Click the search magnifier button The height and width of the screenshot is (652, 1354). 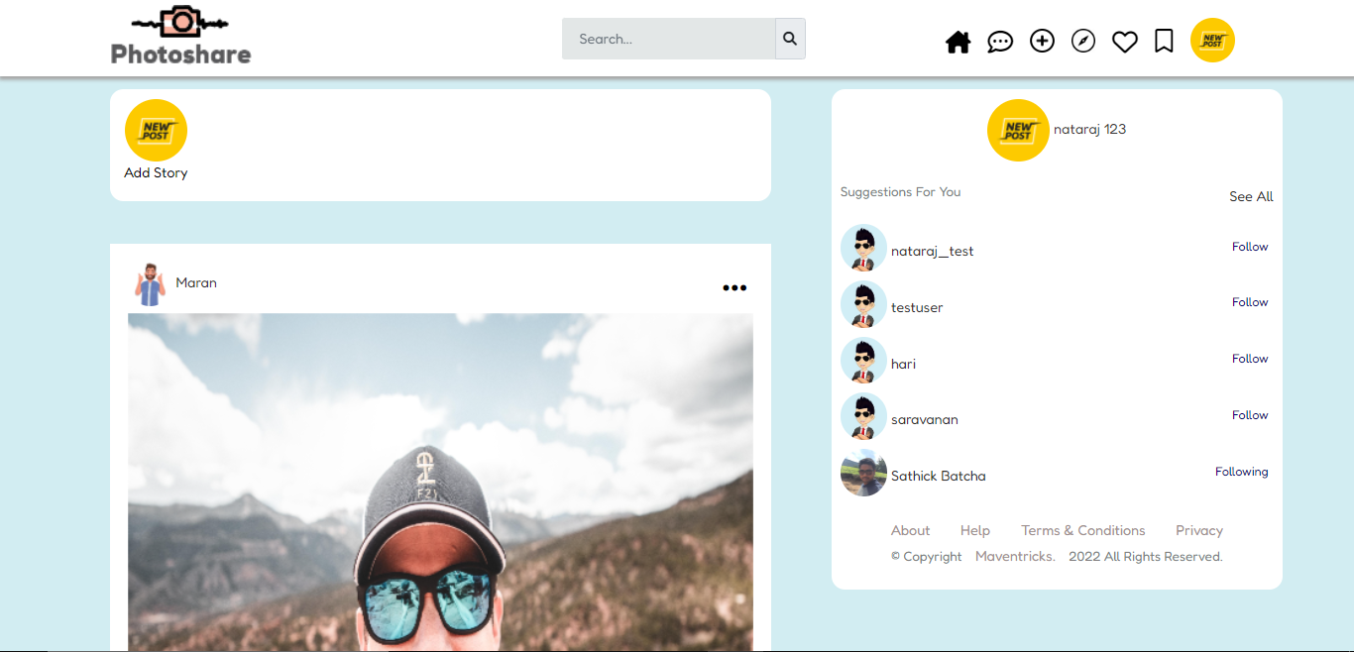click(x=790, y=39)
